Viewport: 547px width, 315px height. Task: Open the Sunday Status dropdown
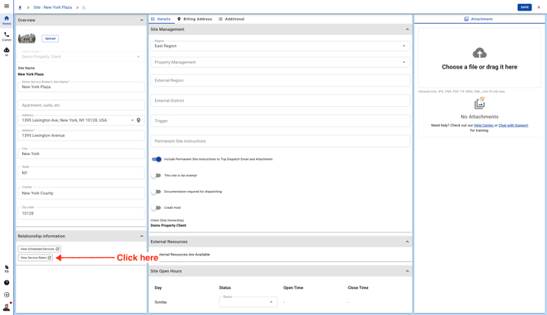[248, 302]
